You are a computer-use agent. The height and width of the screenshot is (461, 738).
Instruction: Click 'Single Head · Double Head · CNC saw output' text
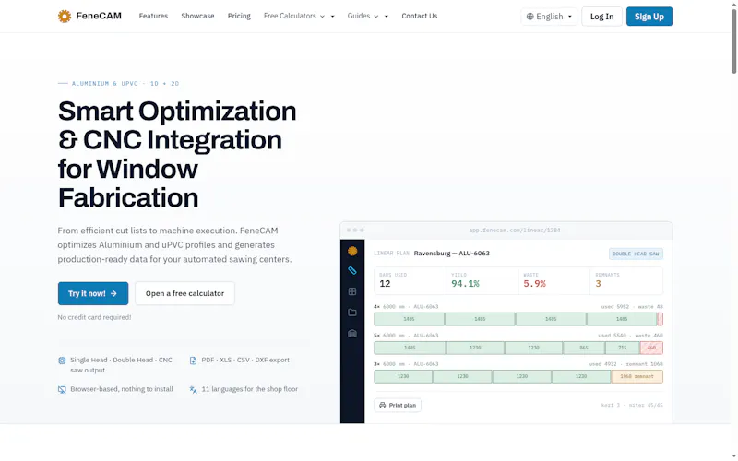point(121,365)
